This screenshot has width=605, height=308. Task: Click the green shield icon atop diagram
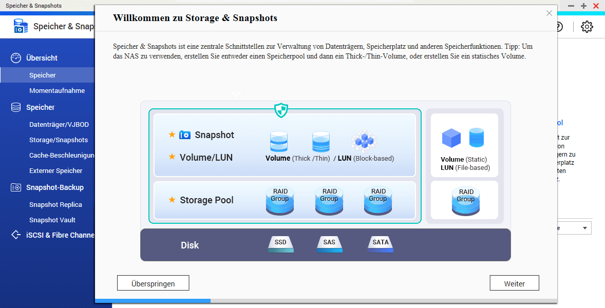click(281, 110)
